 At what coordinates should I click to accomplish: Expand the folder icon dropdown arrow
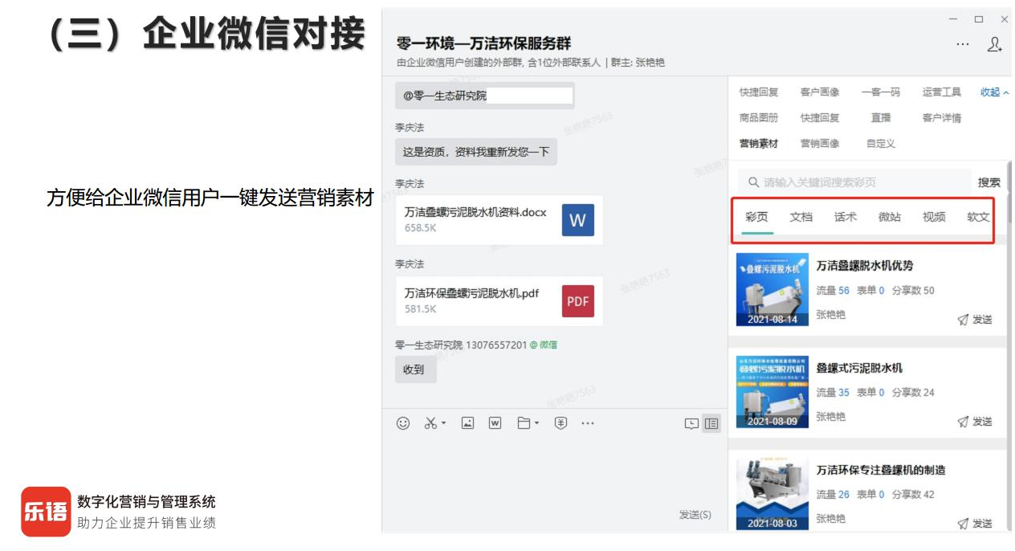(536, 423)
